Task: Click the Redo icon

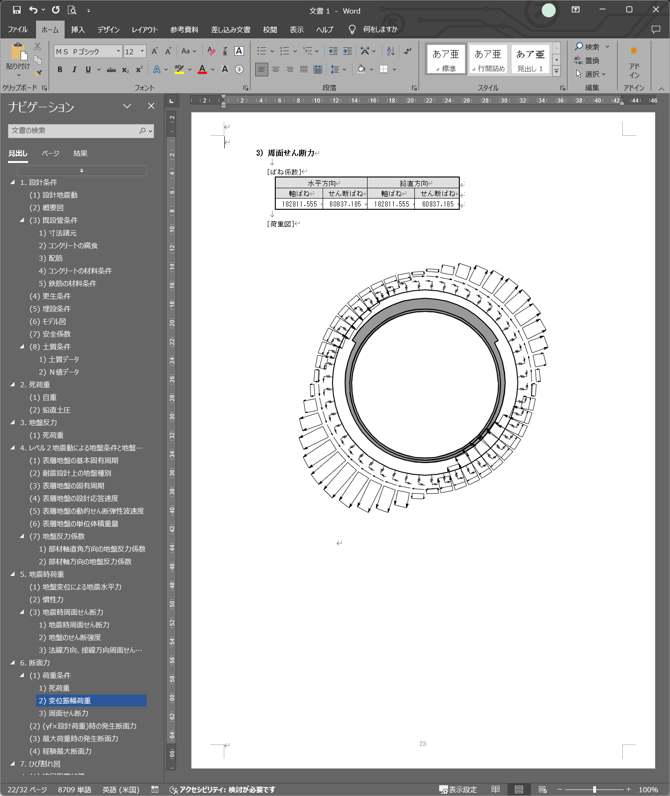Action: click(x=56, y=10)
